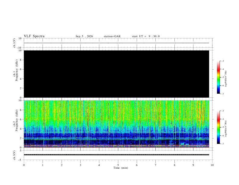
Task: Click the 5 minute tick label
Action: (118, 165)
